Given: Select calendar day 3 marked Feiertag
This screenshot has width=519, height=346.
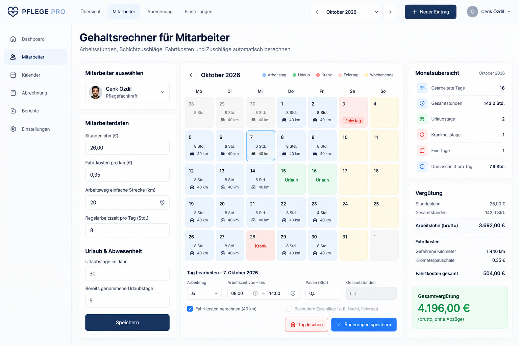Looking at the screenshot, I should click(x=353, y=113).
